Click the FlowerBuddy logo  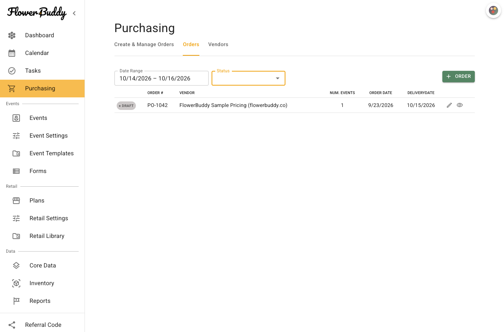(37, 13)
